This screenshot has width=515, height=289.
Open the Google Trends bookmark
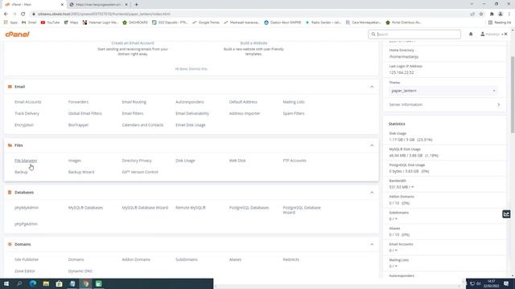206,22
